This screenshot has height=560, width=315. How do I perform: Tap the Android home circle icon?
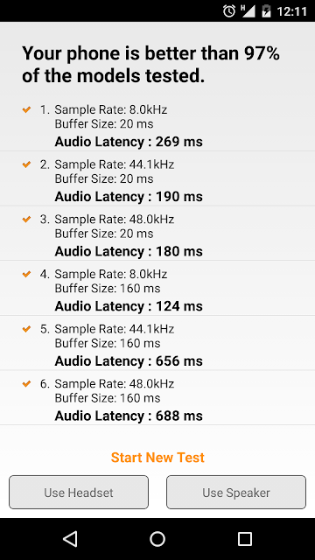click(157, 539)
